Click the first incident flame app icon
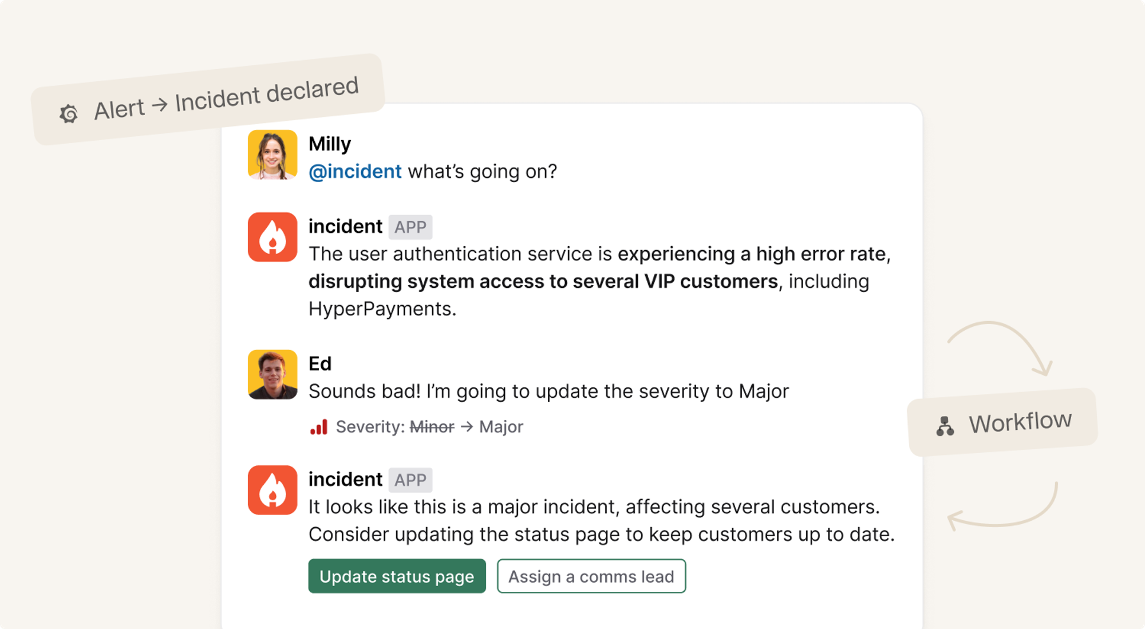Screen dimensions: 1145x629 coord(273,238)
